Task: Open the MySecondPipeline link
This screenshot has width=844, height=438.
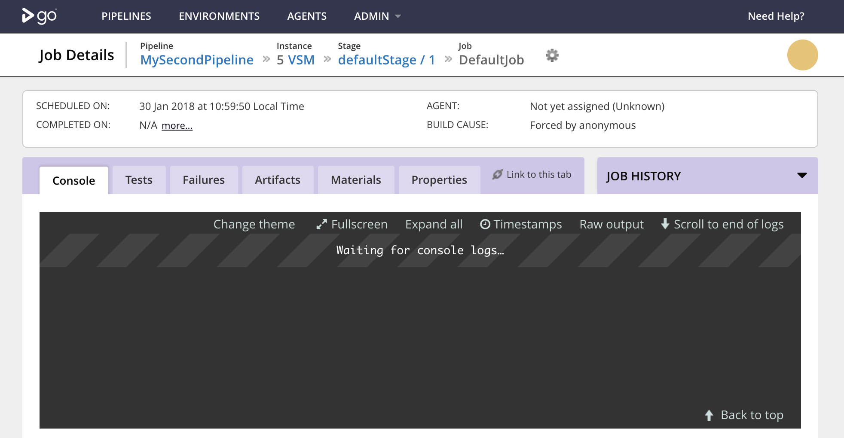Action: tap(197, 60)
